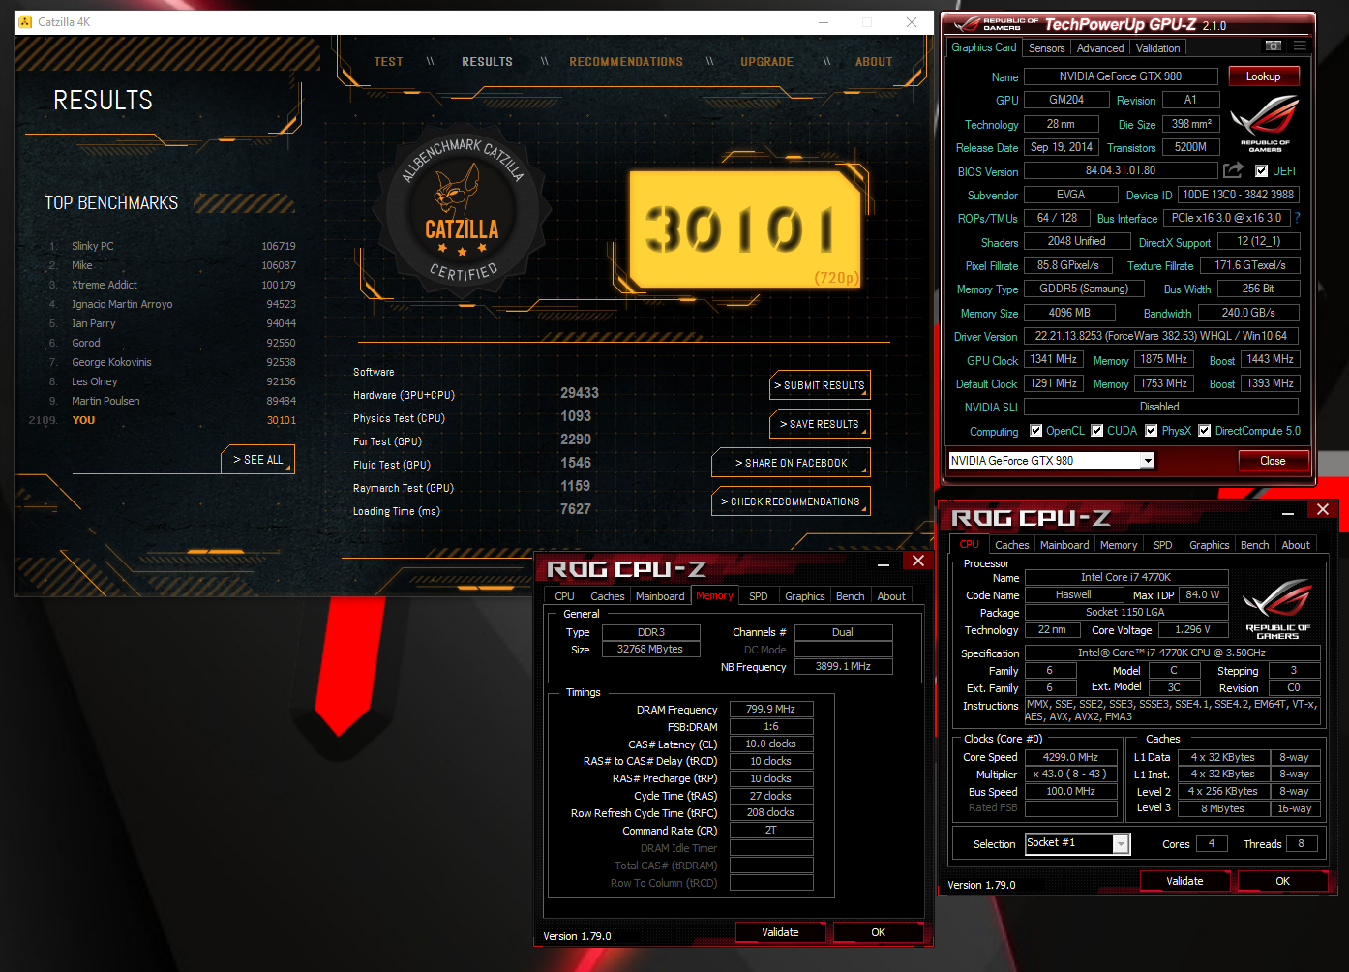The image size is (1349, 972).
Task: Click Validate in processor CPU-Z window
Action: [1184, 881]
